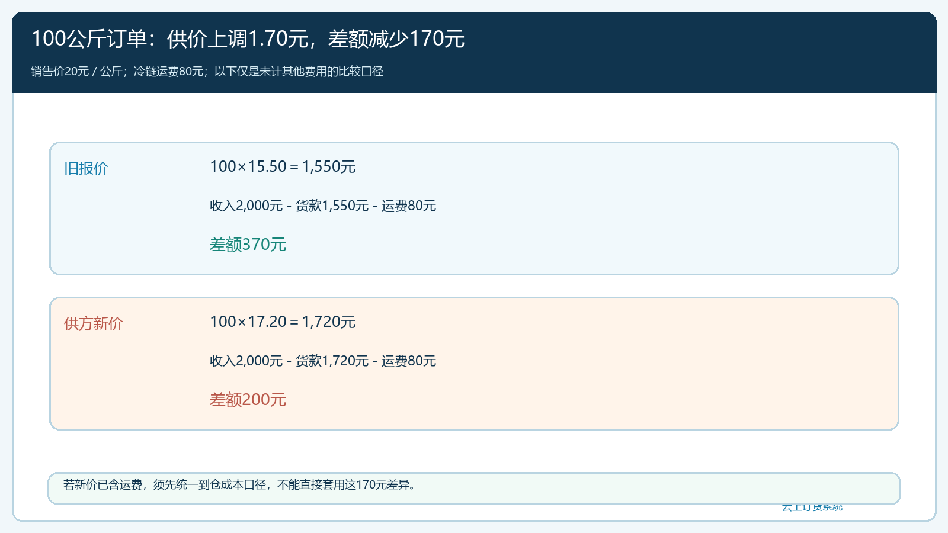Click the 供方新价 label
This screenshot has height=533, width=948.
(x=94, y=324)
